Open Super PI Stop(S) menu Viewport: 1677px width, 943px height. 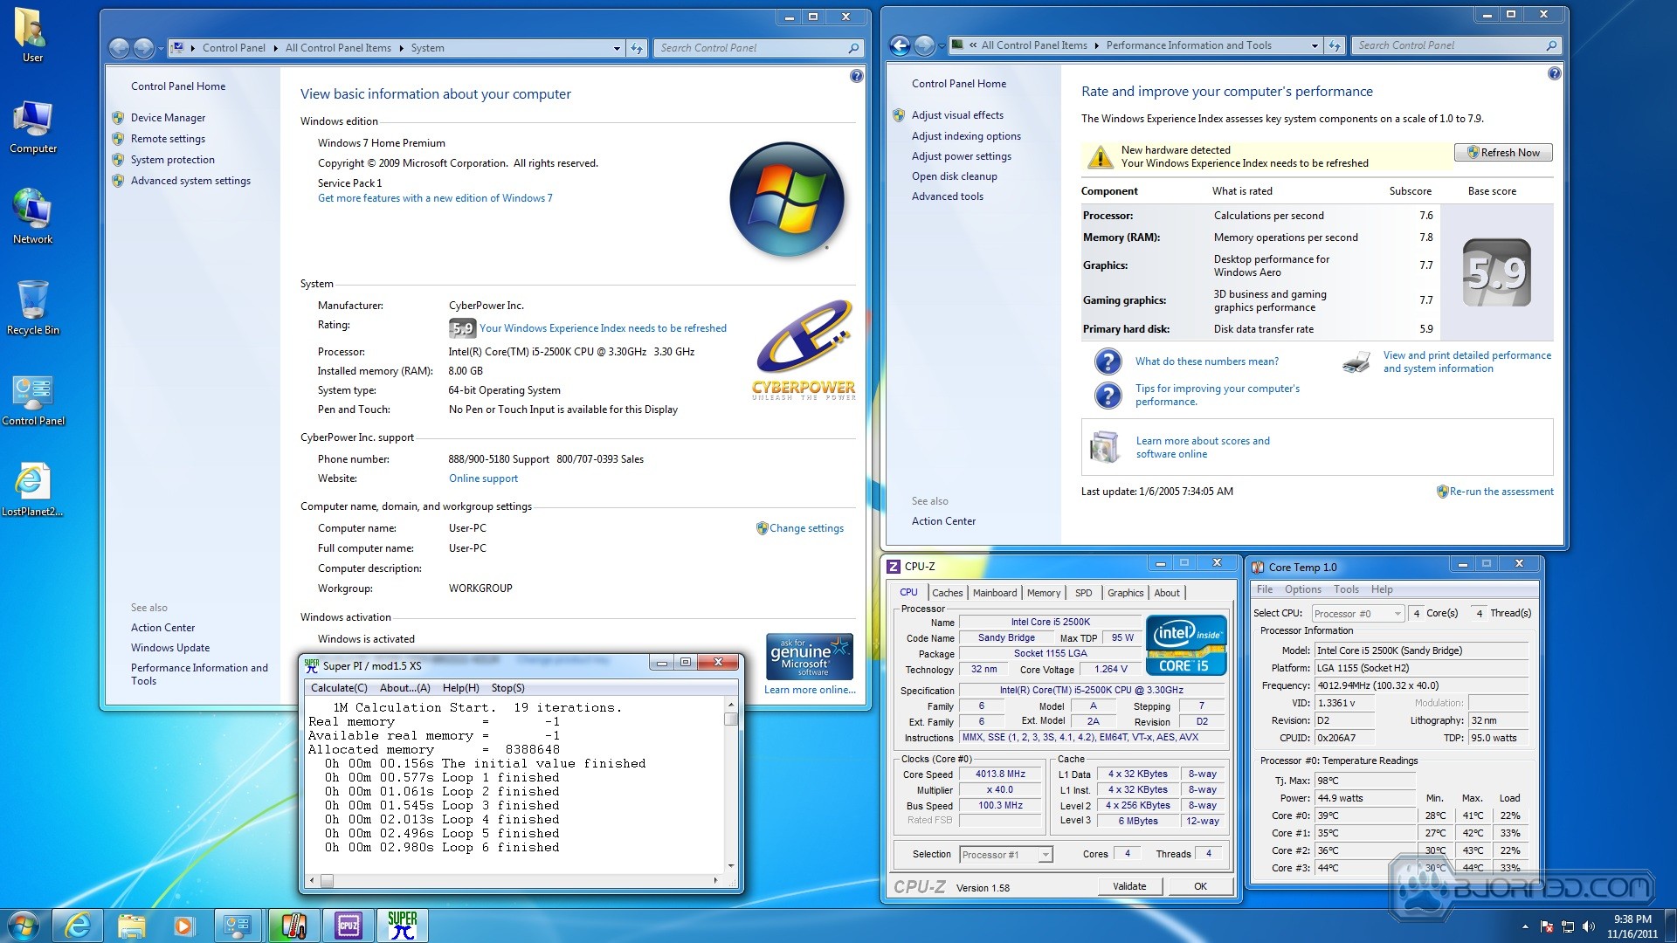507,688
